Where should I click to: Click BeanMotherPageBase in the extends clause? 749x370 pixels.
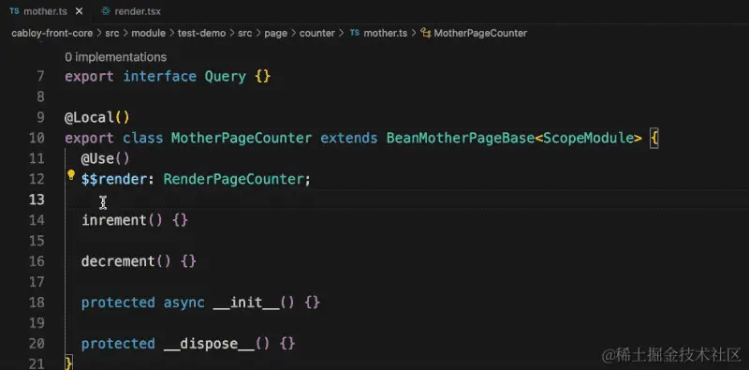pyautogui.click(x=461, y=138)
